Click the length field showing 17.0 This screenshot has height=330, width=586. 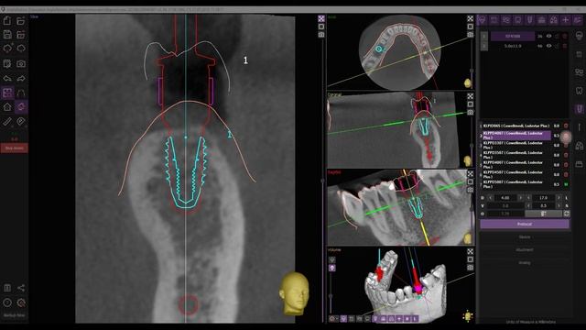(543, 198)
